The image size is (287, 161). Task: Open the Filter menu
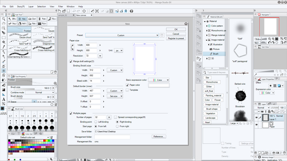click(61, 6)
